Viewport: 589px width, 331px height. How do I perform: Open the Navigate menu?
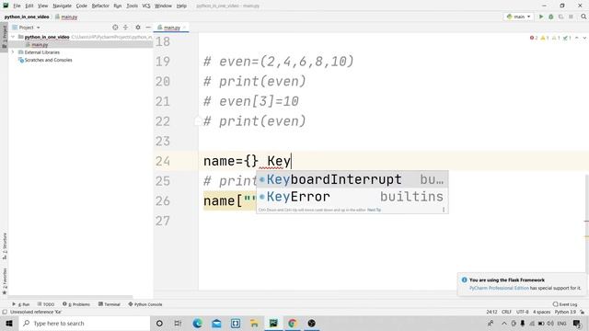(62, 6)
